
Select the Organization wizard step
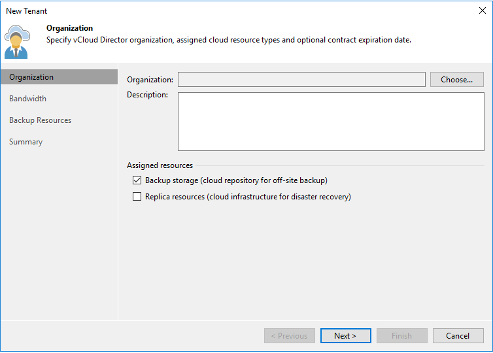(x=59, y=77)
